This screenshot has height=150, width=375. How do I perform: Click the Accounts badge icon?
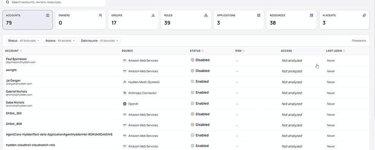click(x=48, y=15)
